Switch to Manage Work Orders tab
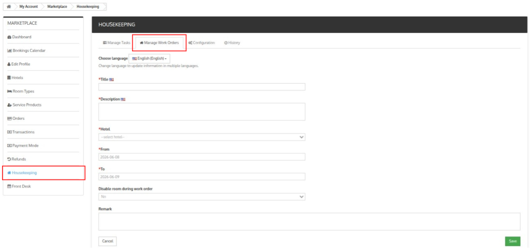Image resolution: width=530 pixels, height=248 pixels. pos(159,43)
